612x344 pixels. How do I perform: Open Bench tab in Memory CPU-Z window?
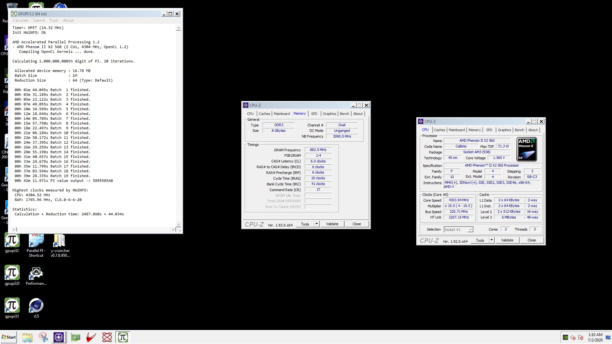coord(344,114)
